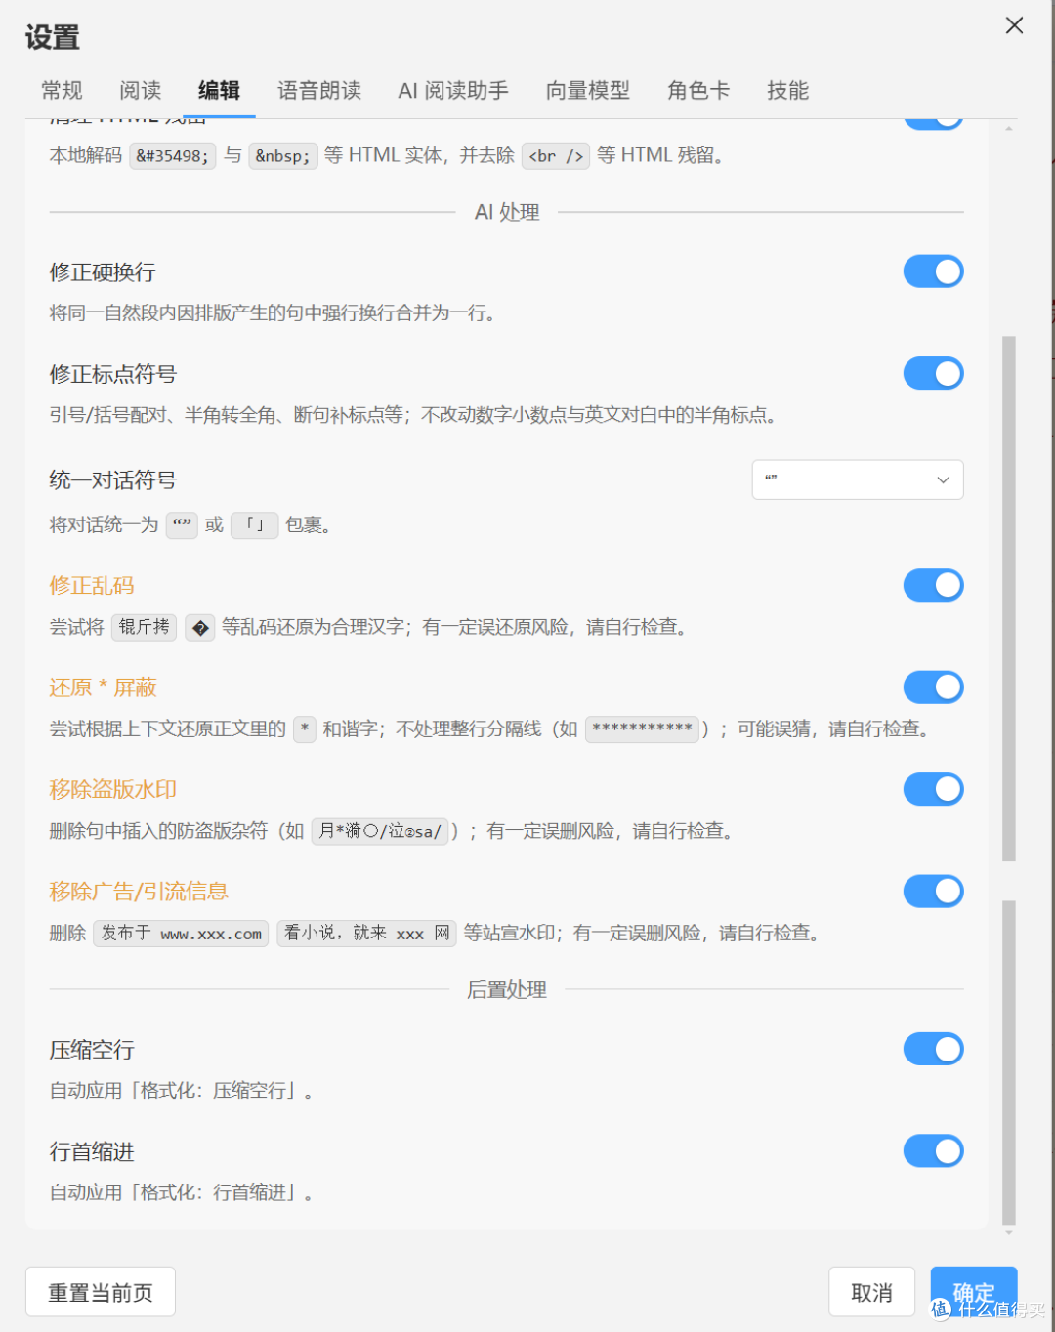1055x1332 pixels.
Task: Toggle the 移除广告/引流信息 switch
Action: click(933, 891)
